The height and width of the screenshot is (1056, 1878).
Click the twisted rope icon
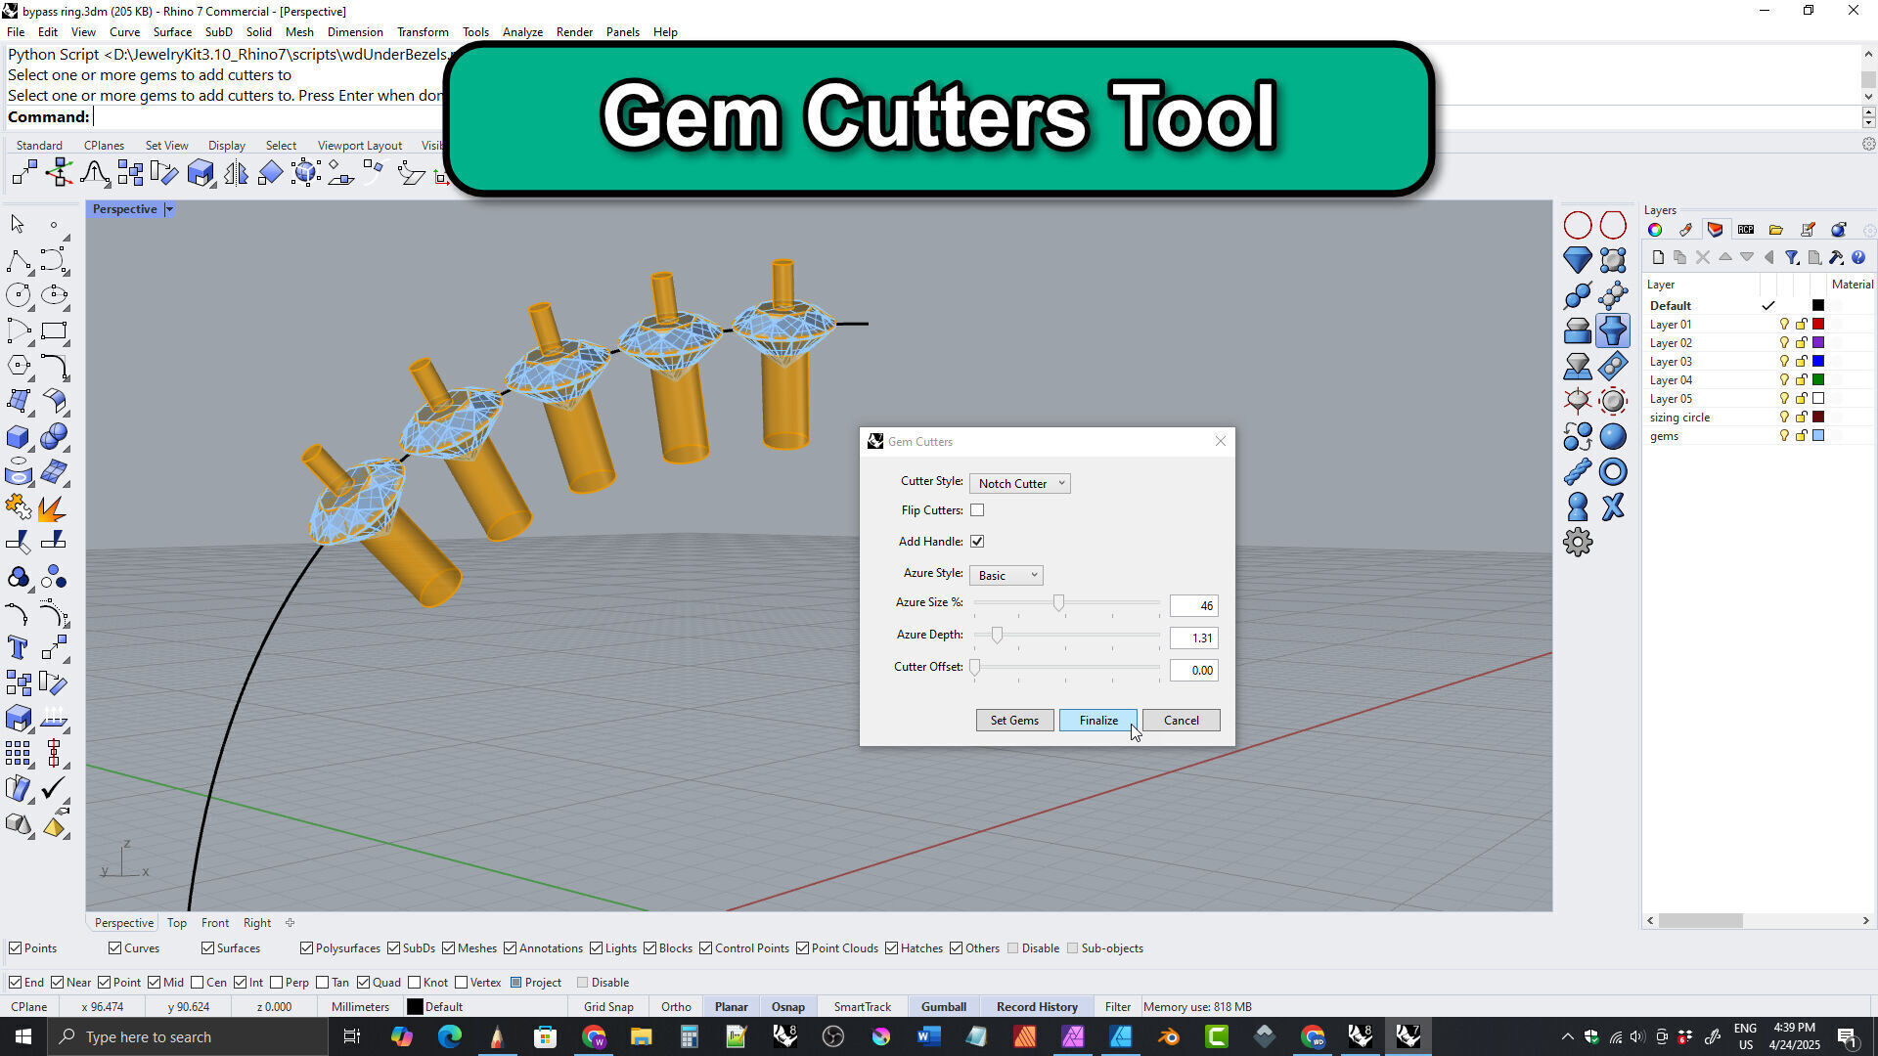pos(1577,472)
